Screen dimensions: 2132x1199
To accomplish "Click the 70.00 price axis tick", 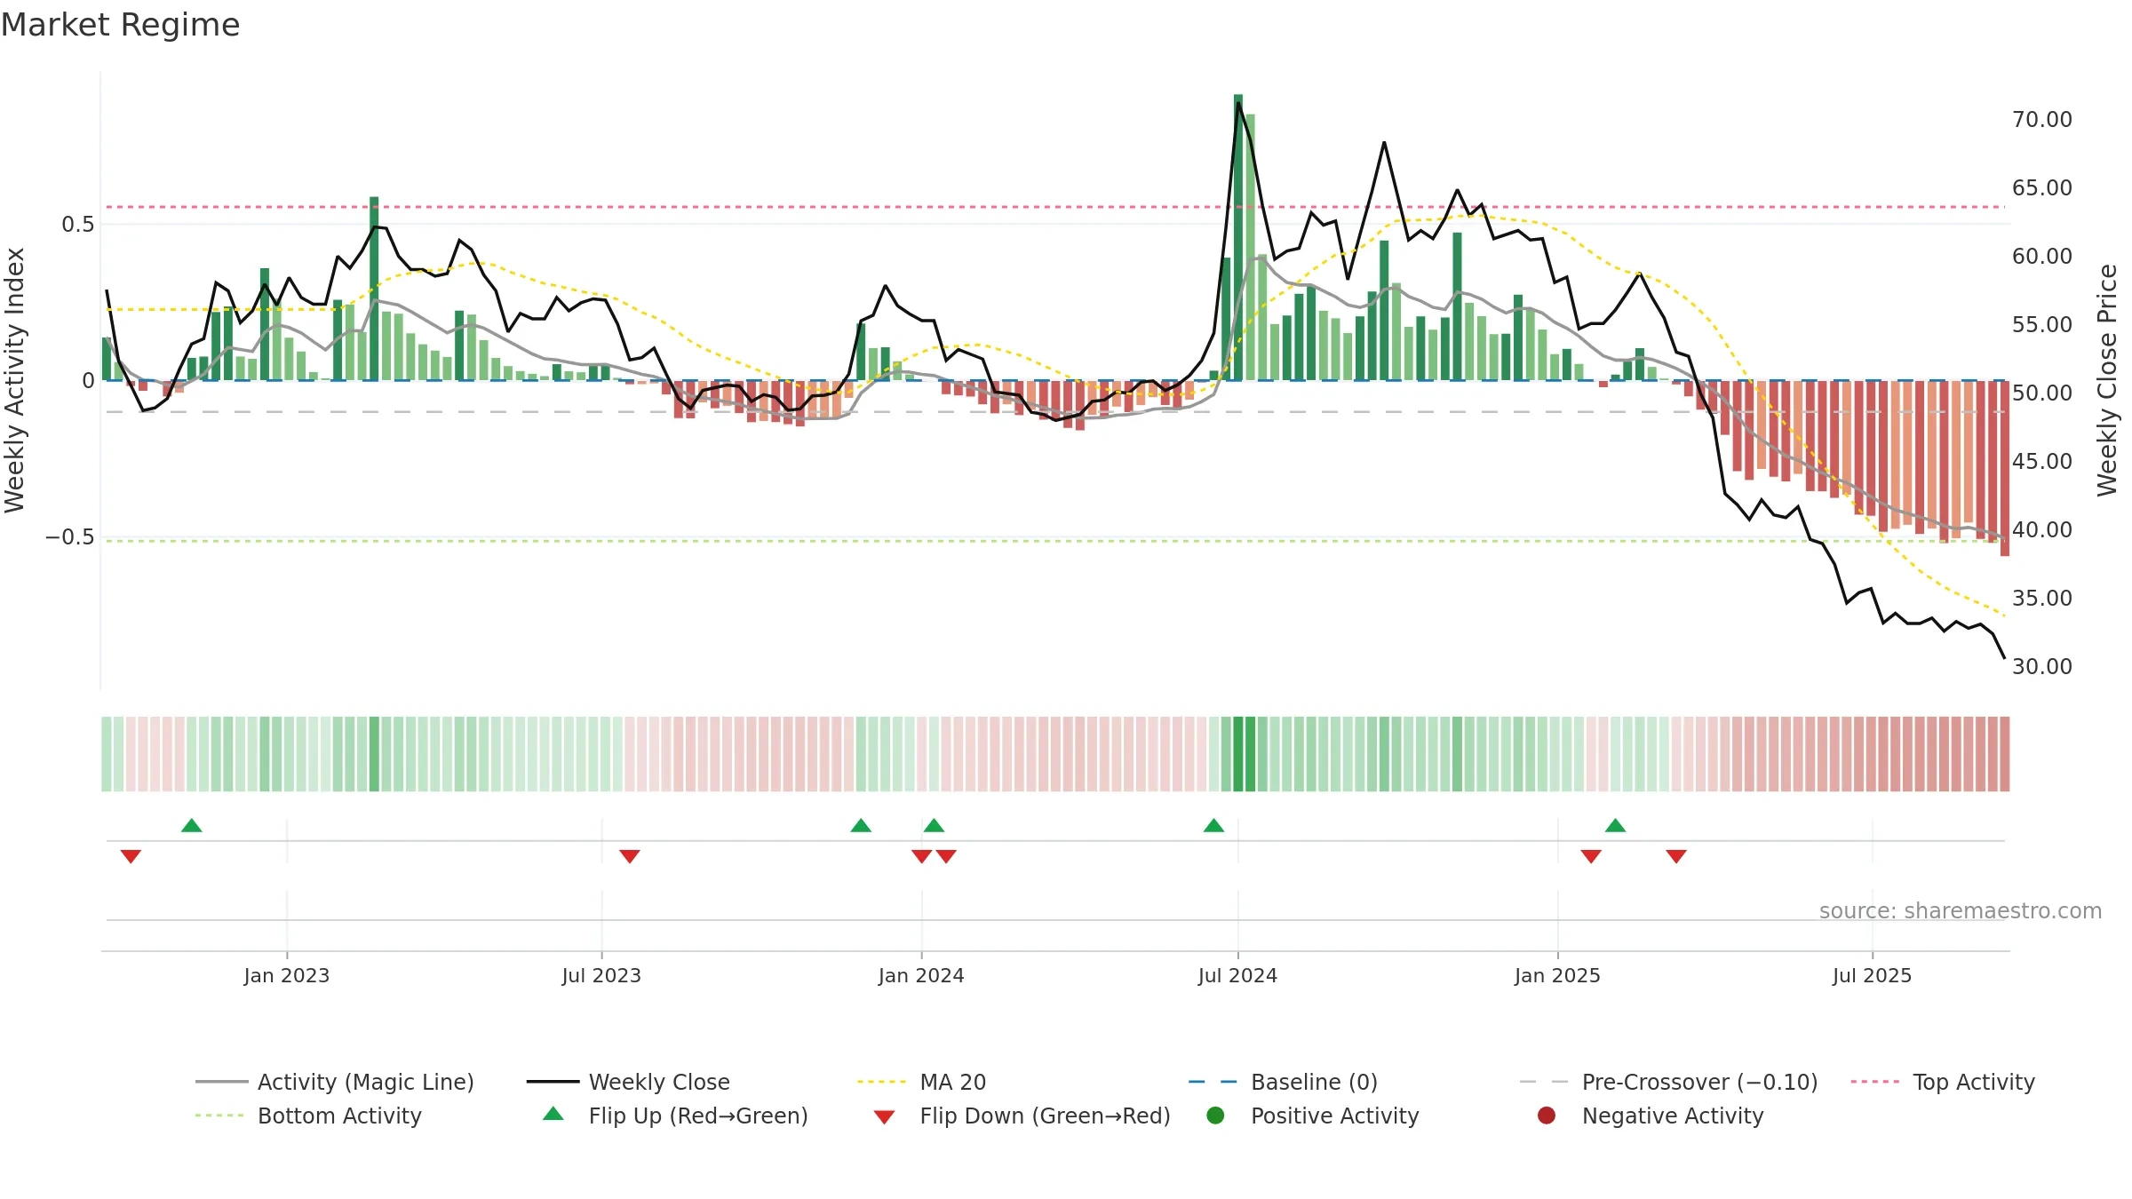I will [2042, 119].
